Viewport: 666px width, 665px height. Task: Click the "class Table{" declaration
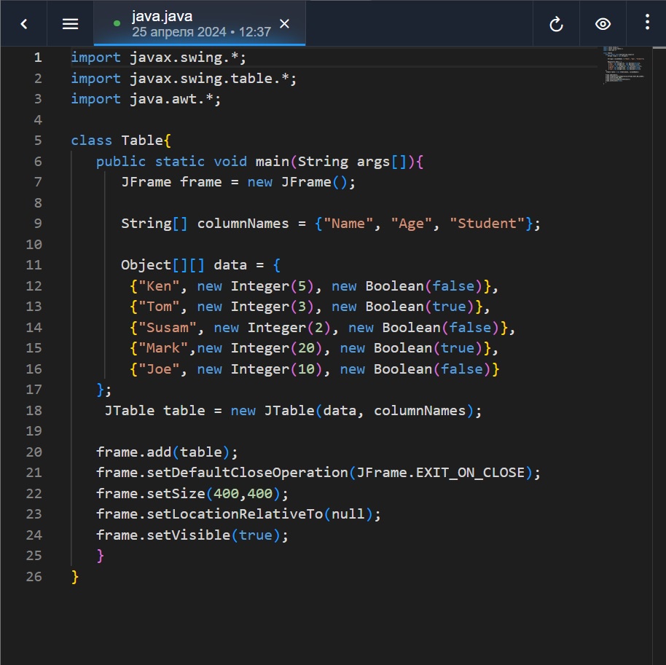pyautogui.click(x=121, y=141)
